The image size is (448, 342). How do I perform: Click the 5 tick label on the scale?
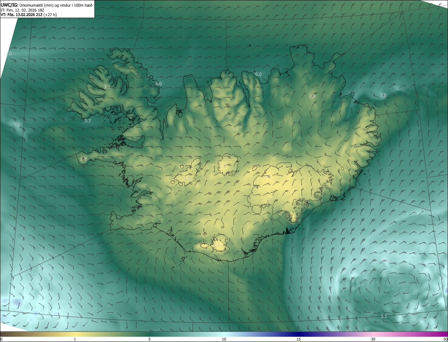coord(149,339)
